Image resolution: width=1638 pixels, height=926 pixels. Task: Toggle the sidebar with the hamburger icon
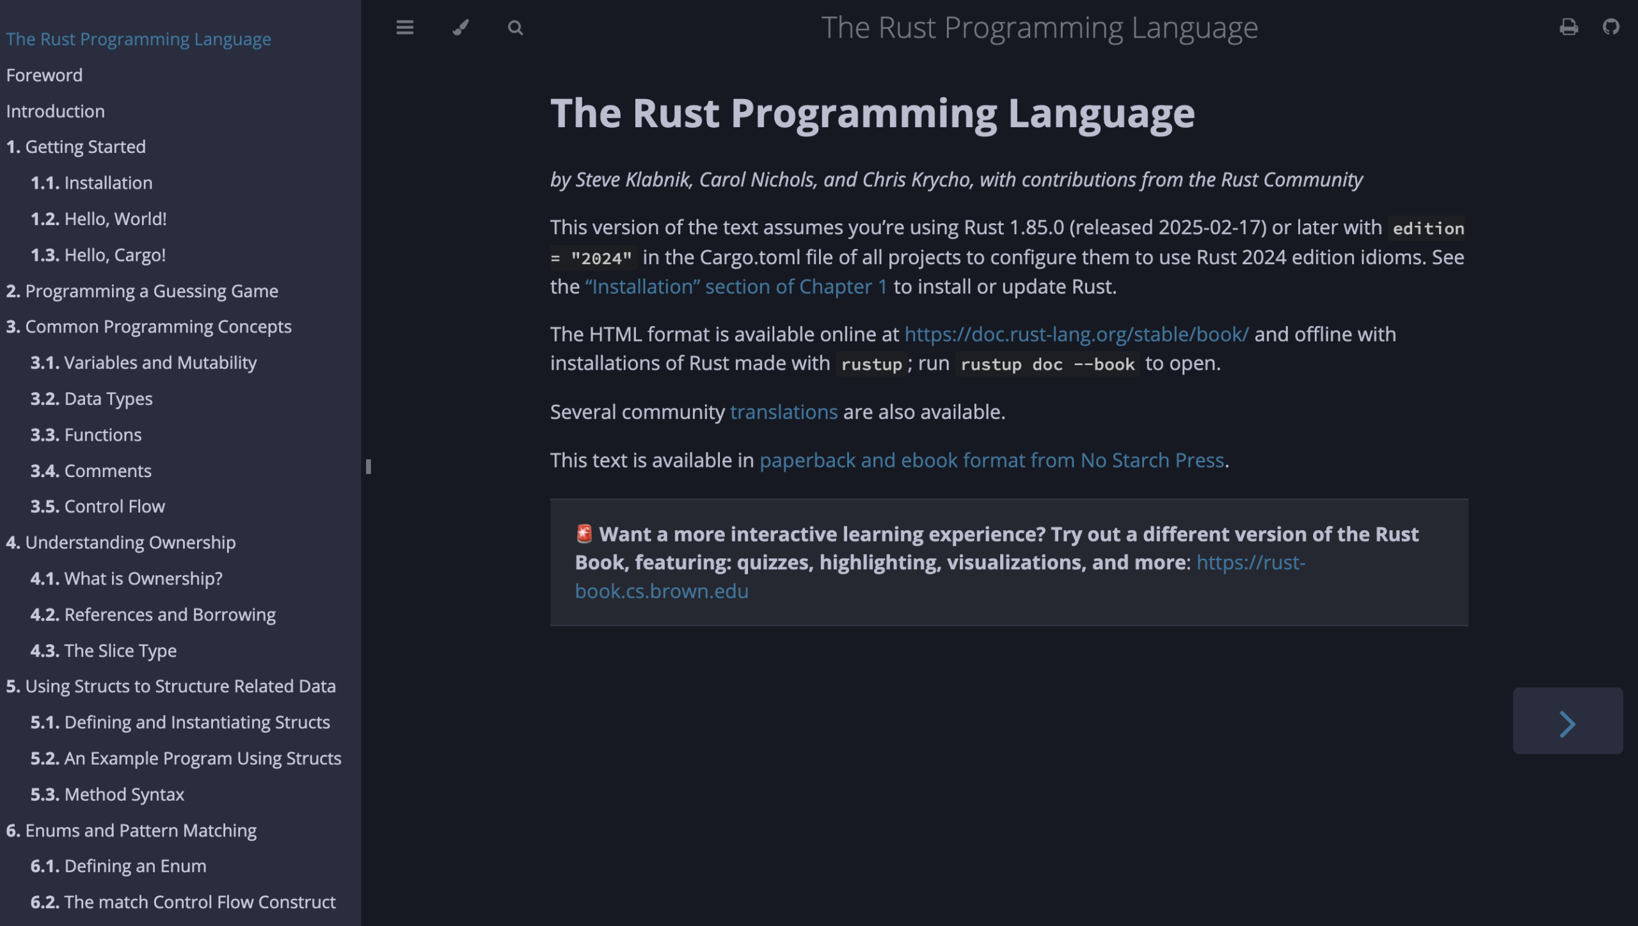click(x=404, y=27)
